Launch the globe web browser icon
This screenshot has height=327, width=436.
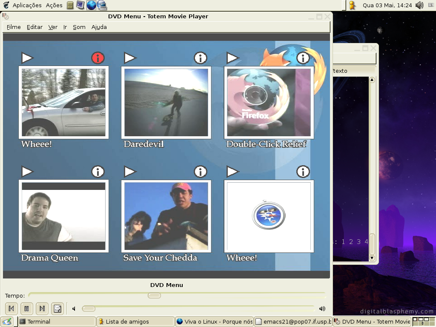pos(91,5)
